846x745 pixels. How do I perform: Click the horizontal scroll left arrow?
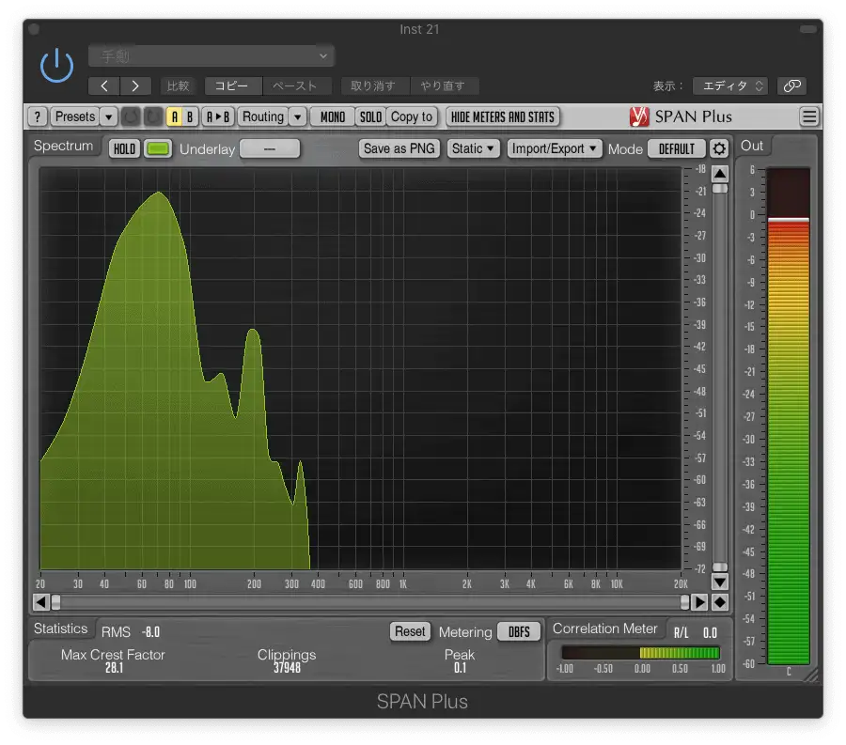[x=41, y=602]
